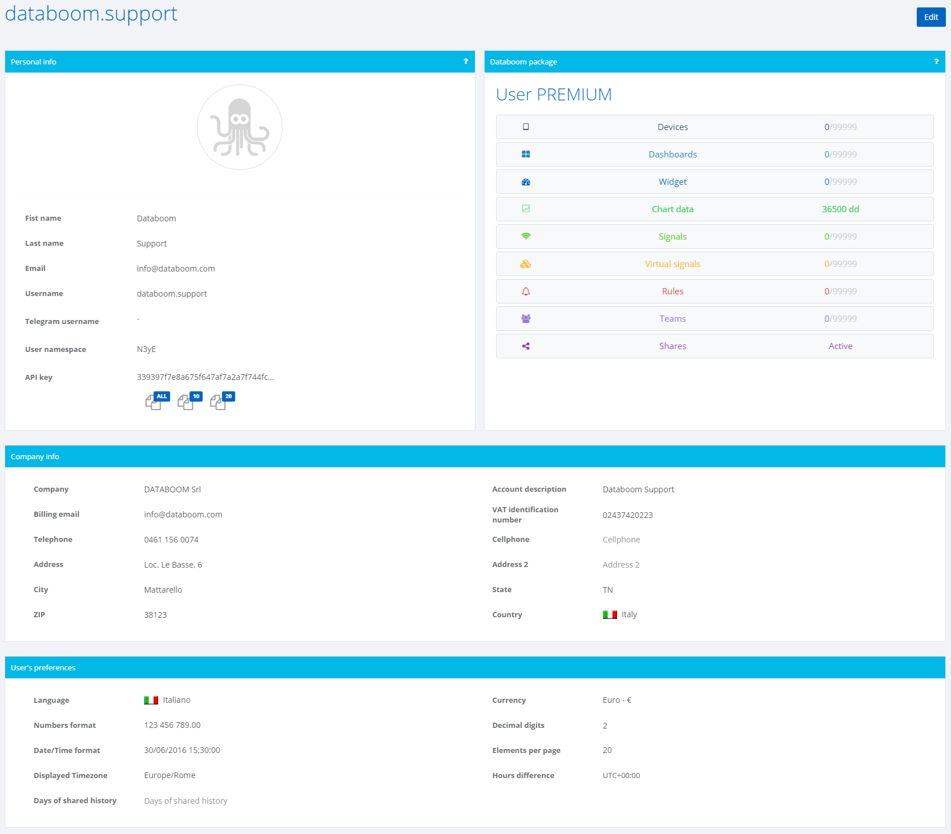Click the Chart data icon
951x834 pixels.
526,209
